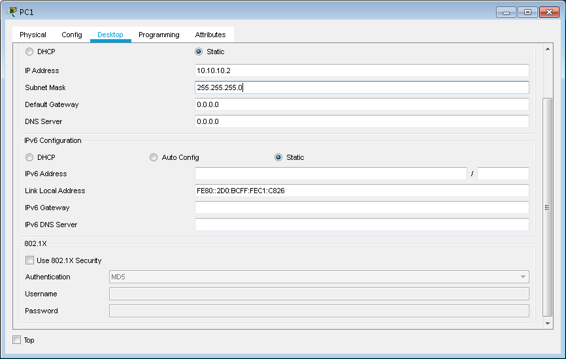This screenshot has width=566, height=359.
Task: Click the PC1 window title icon
Action: pos(12,12)
